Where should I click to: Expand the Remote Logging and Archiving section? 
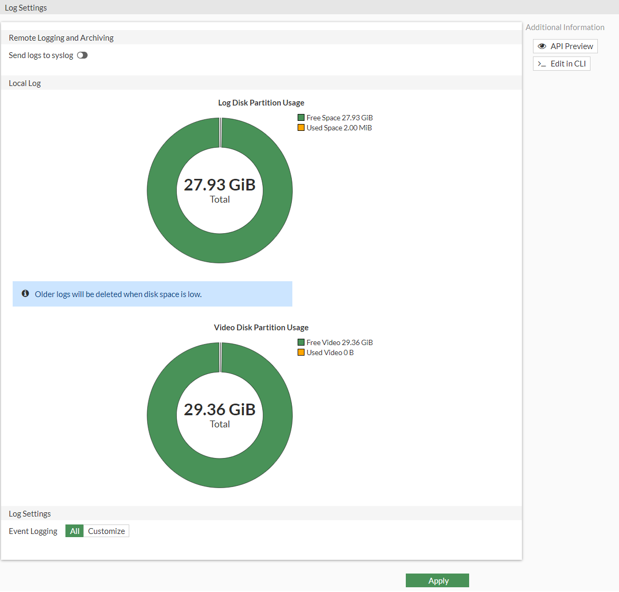(x=61, y=37)
